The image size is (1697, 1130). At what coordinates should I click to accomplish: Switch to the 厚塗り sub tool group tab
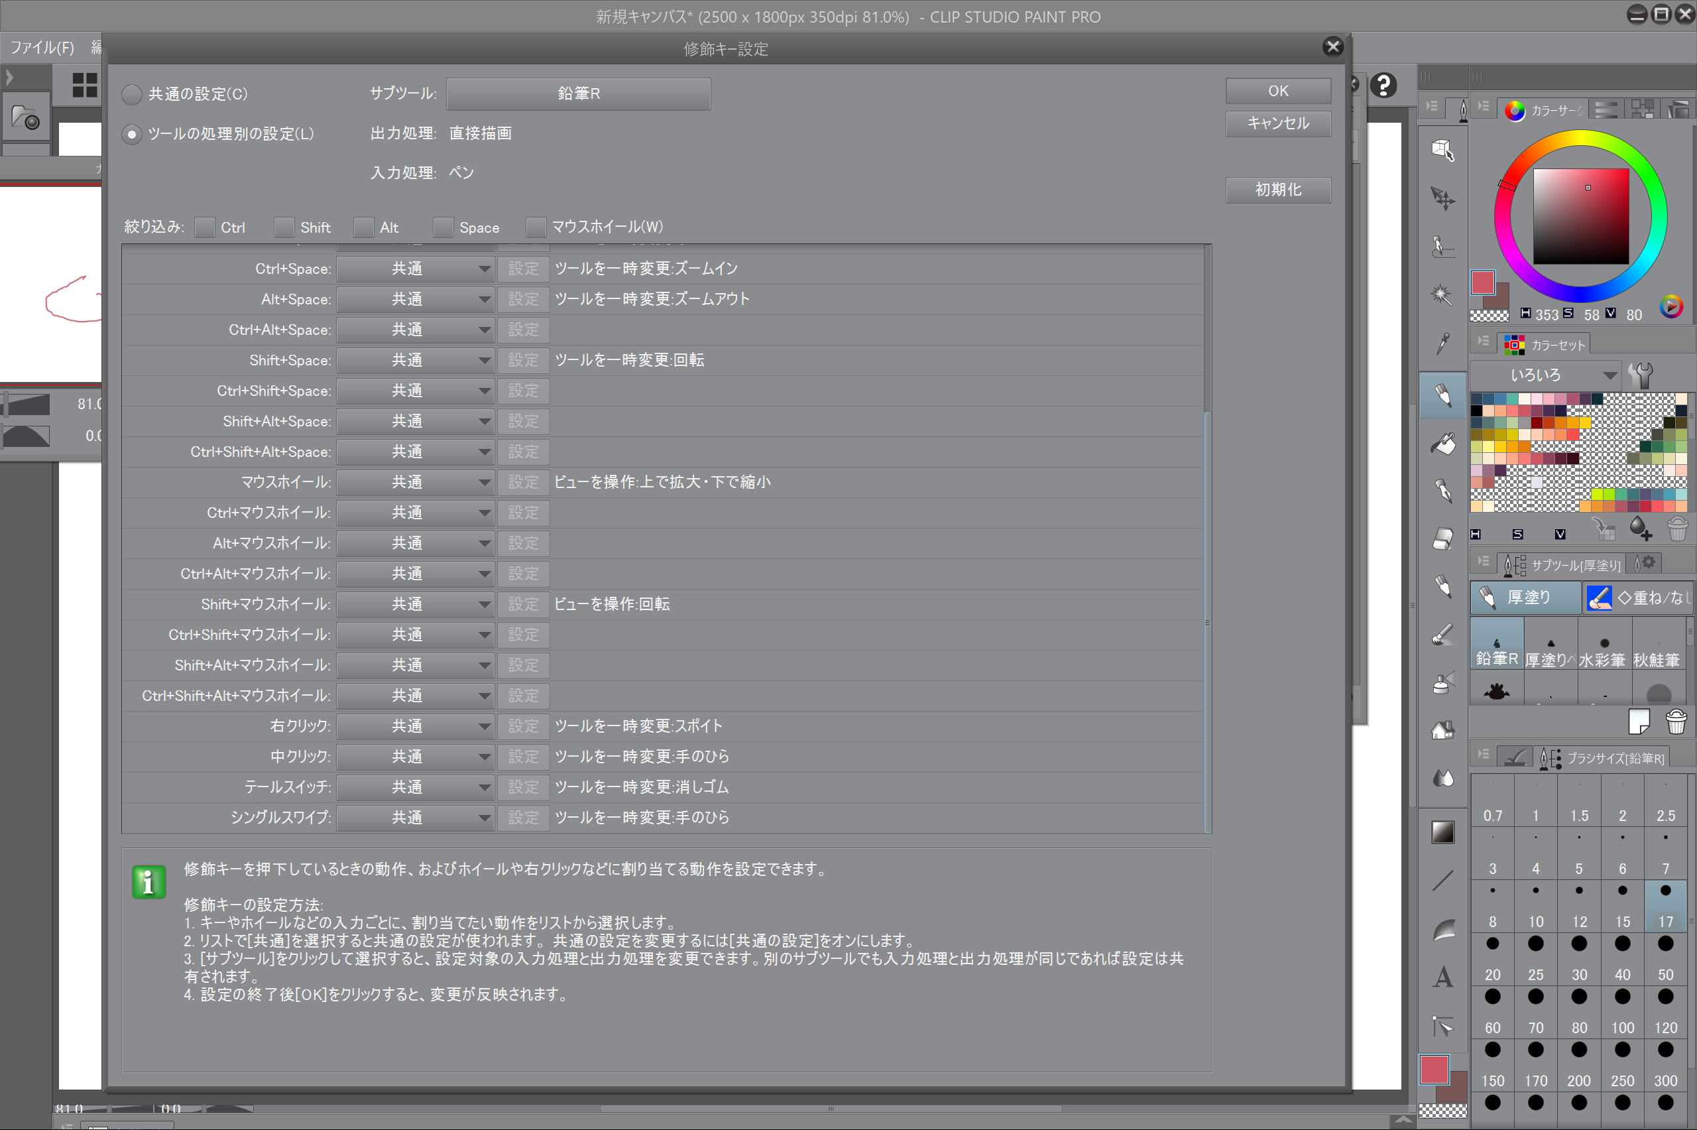pyautogui.click(x=1525, y=598)
